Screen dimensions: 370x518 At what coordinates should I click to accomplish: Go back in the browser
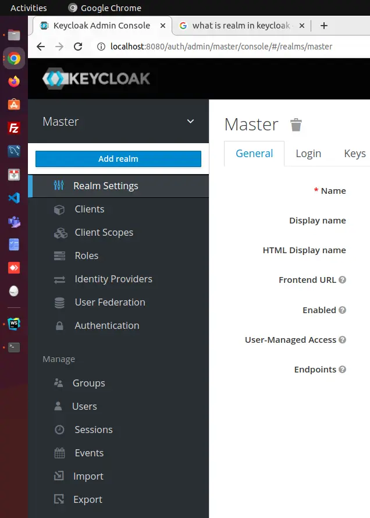point(41,47)
